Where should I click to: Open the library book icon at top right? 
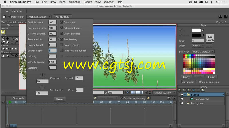(226, 16)
